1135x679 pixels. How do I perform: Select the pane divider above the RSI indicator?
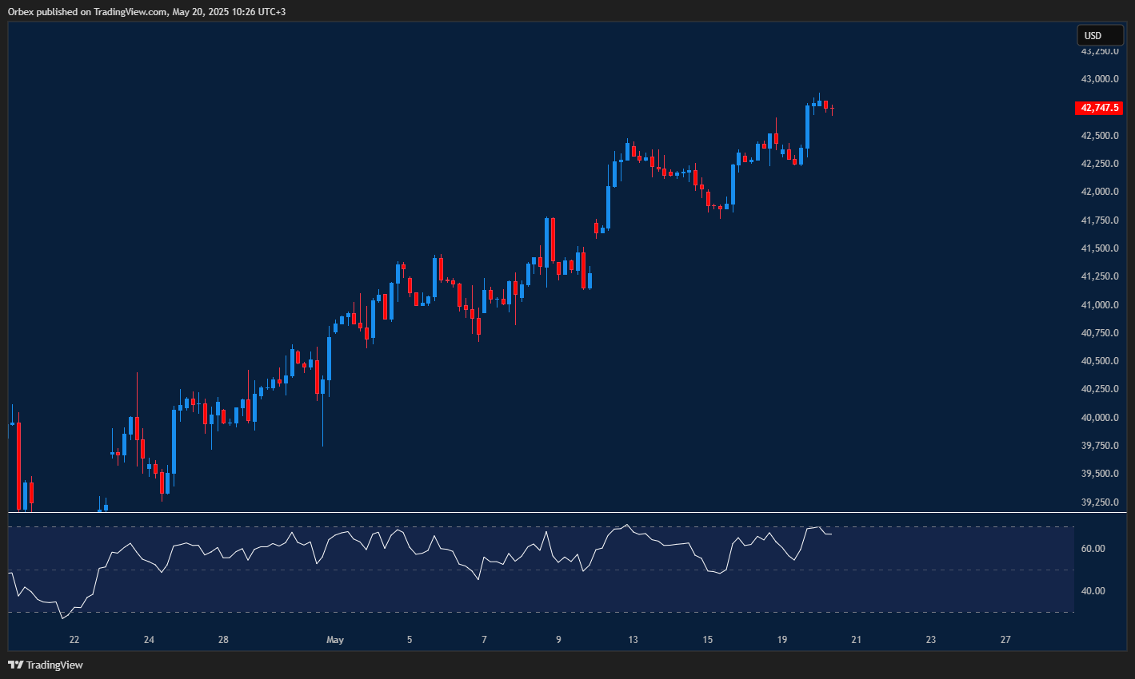(x=560, y=512)
